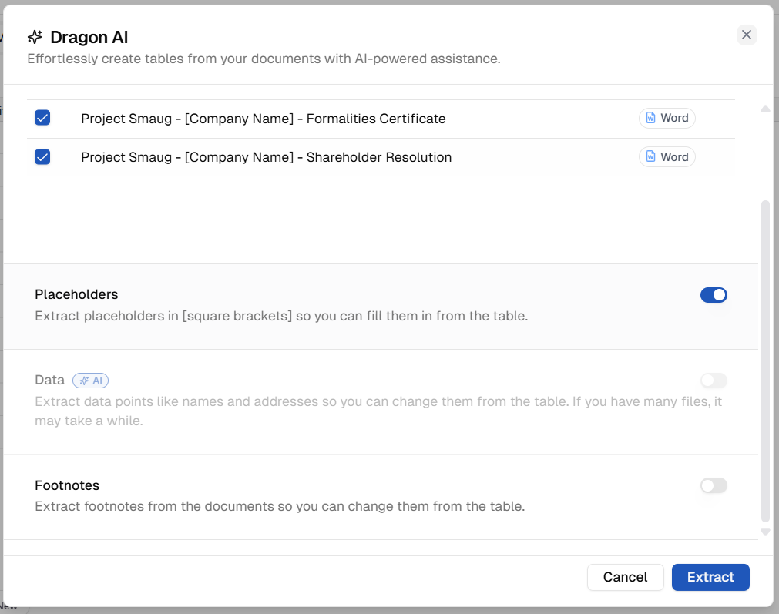
Task: Select the Shareholder Resolution document name
Action: (x=267, y=157)
